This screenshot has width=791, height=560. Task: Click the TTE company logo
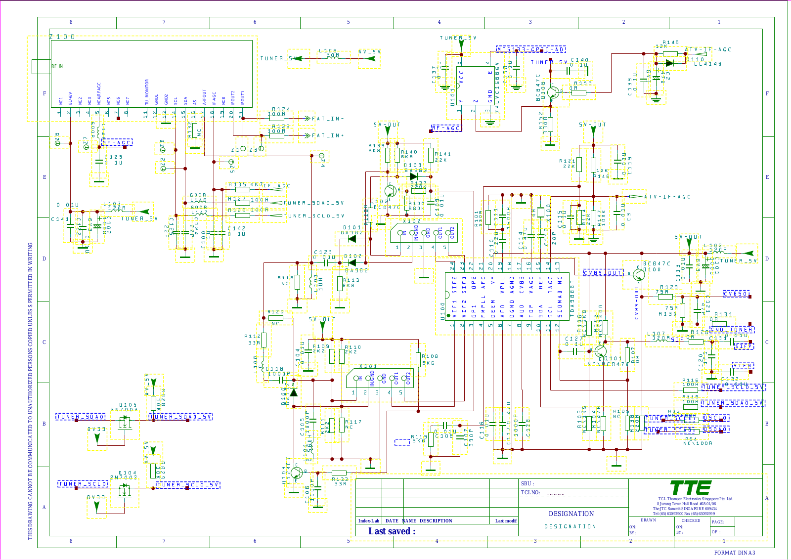(x=691, y=488)
